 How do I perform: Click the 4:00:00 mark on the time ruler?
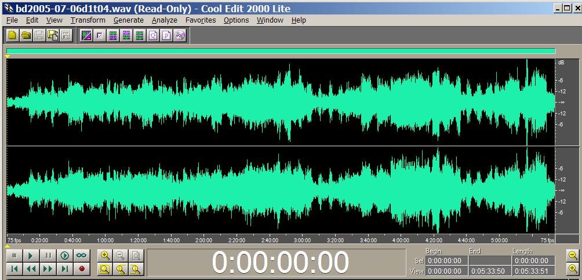(x=401, y=240)
